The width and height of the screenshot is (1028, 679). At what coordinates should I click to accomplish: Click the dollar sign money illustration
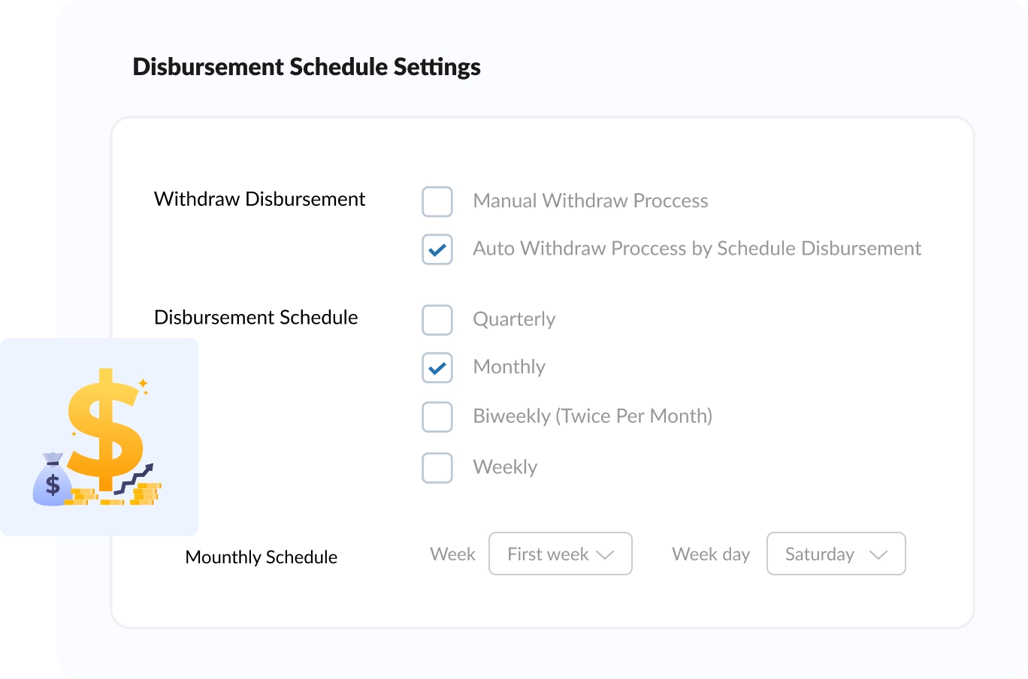click(x=98, y=436)
